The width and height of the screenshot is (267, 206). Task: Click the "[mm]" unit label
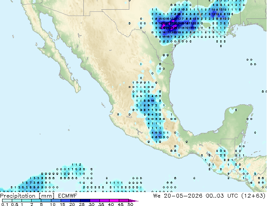[x=47, y=196]
